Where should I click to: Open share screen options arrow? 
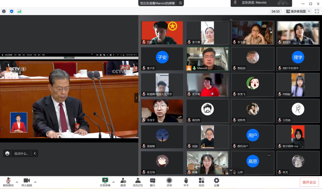(113, 182)
